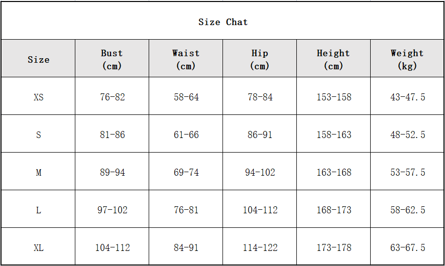This screenshot has height=266, width=445.
Task: Click the Size Chat title cell
Action: (x=223, y=22)
